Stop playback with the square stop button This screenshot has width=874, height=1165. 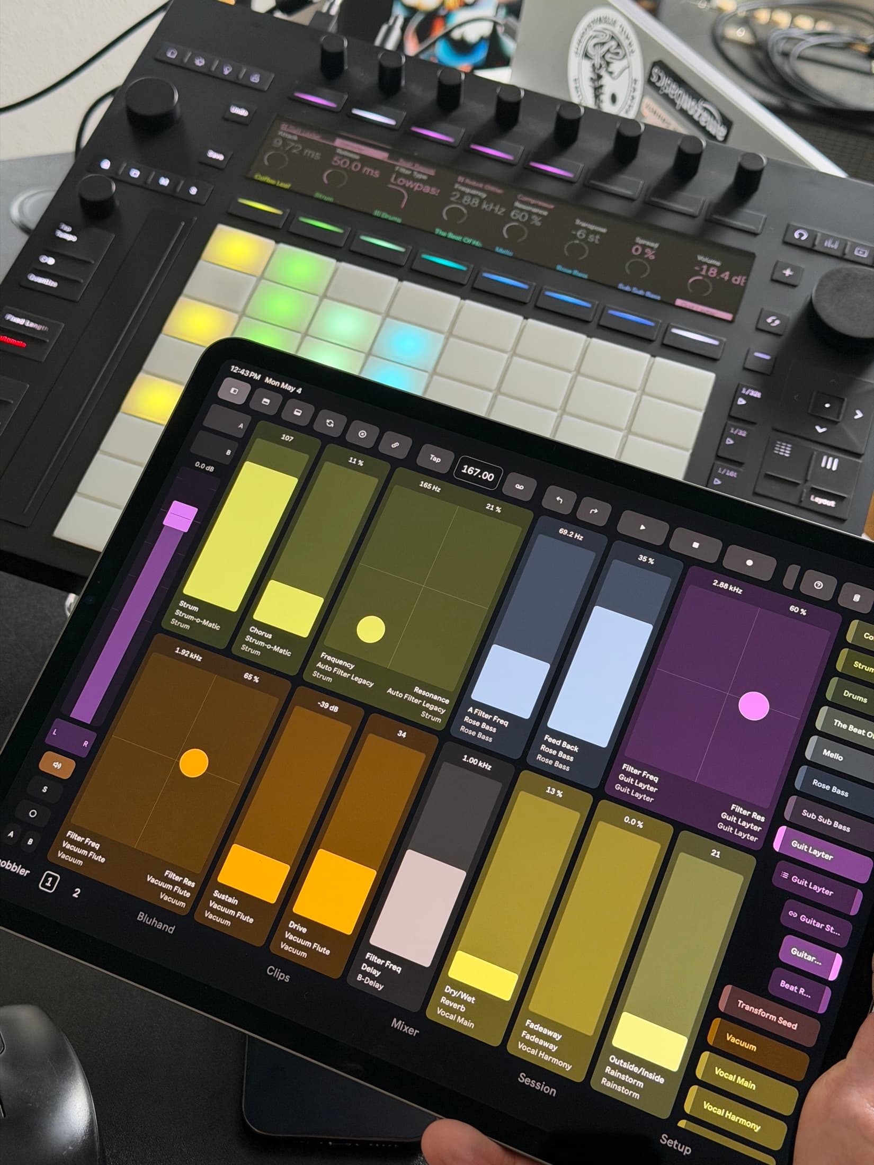click(x=695, y=545)
